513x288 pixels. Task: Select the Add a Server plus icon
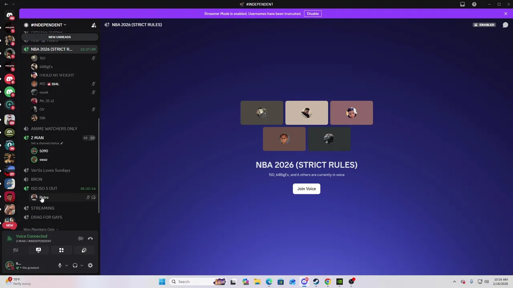(x=10, y=104)
